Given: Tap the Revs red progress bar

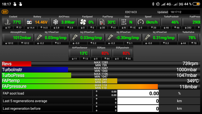Looking at the screenshot, I should pos(16,64).
